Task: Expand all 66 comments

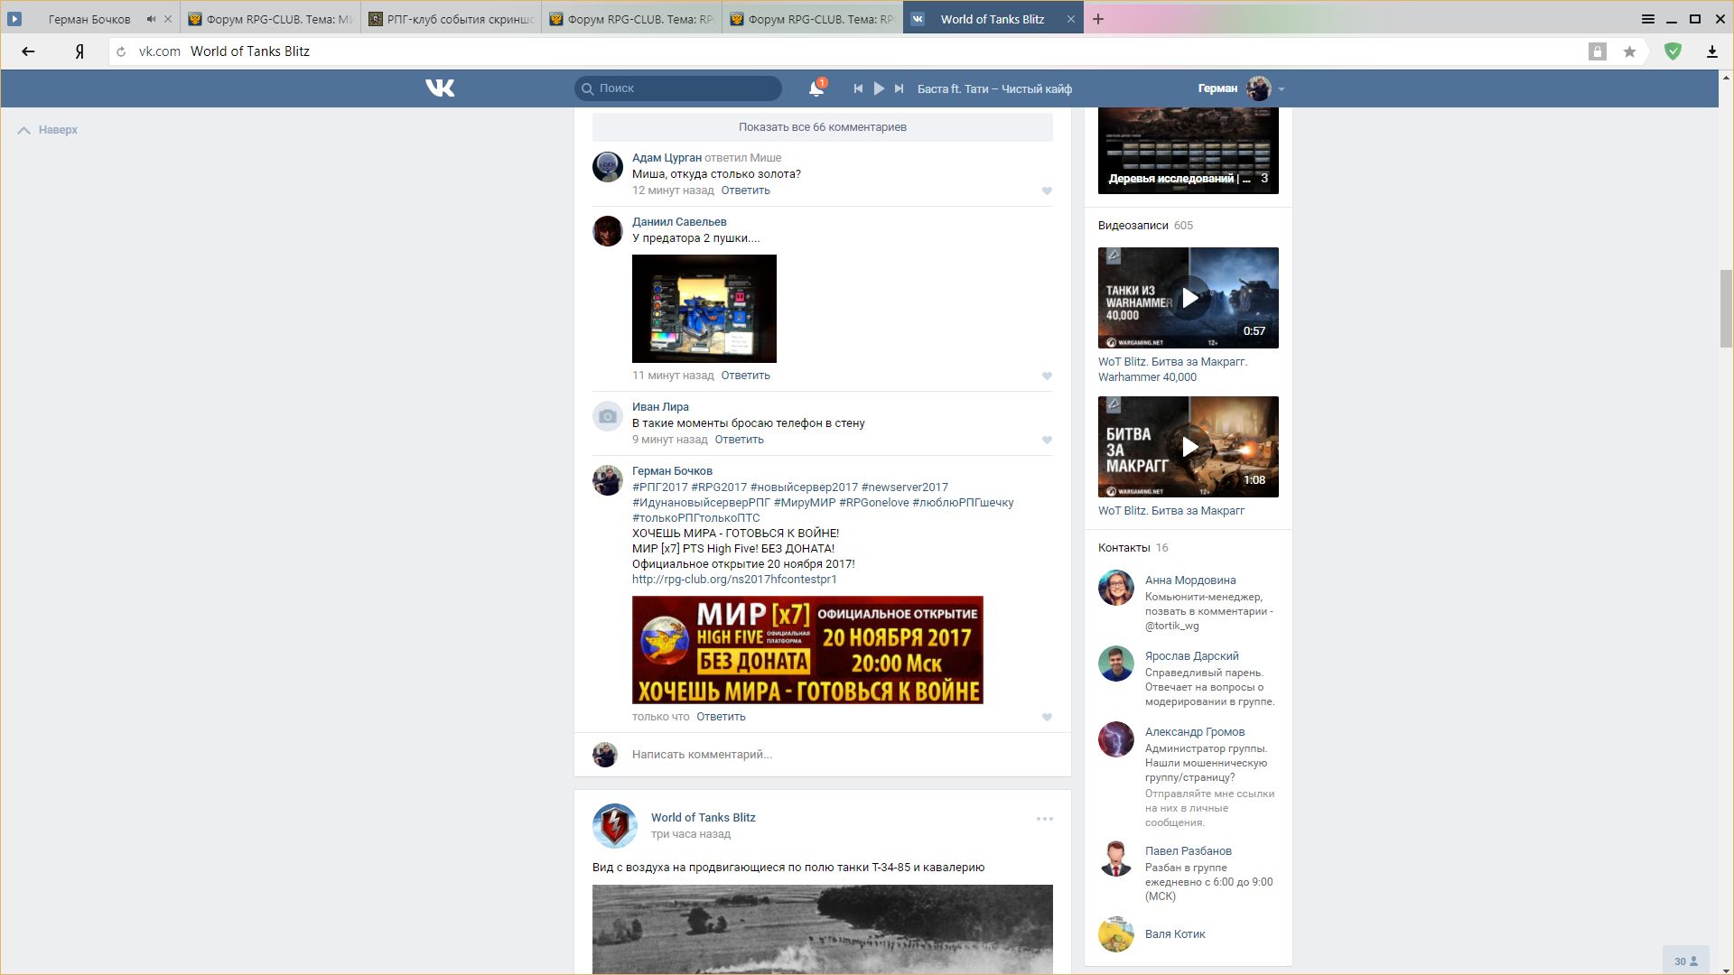Action: click(822, 127)
